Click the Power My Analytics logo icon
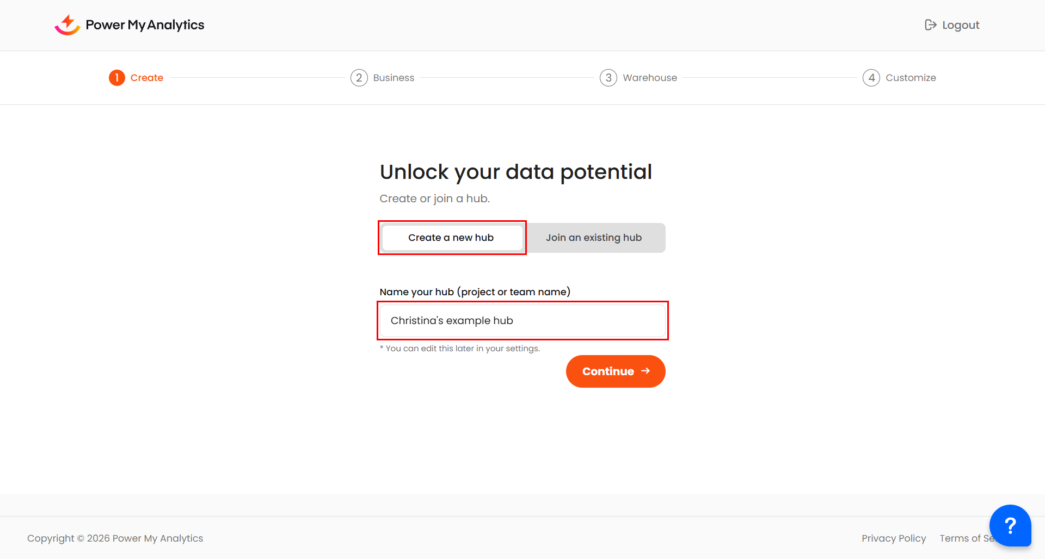 pos(67,25)
